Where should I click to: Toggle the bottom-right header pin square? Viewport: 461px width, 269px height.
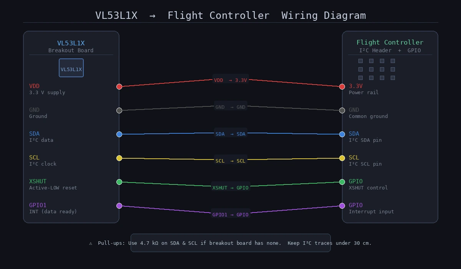(x=393, y=77)
